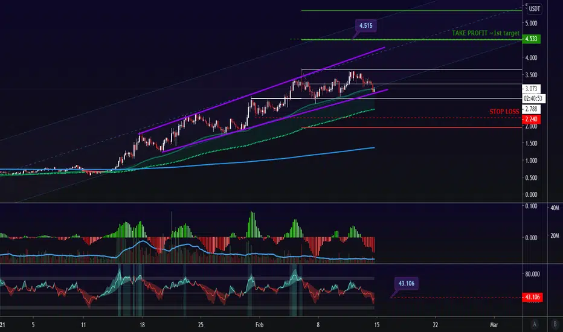Viewport: 563px width, 332px height.
Task: Click the 5.000 price axis label
Action: tap(531, 24)
